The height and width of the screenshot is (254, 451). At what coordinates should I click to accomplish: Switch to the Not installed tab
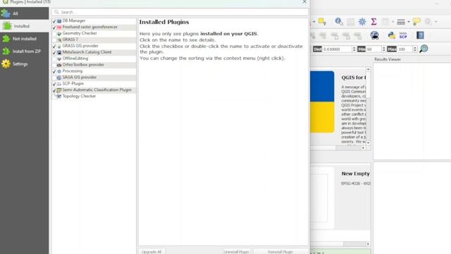pyautogui.click(x=25, y=39)
